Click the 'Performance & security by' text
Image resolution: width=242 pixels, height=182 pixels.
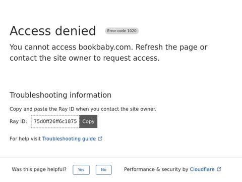coord(156,169)
